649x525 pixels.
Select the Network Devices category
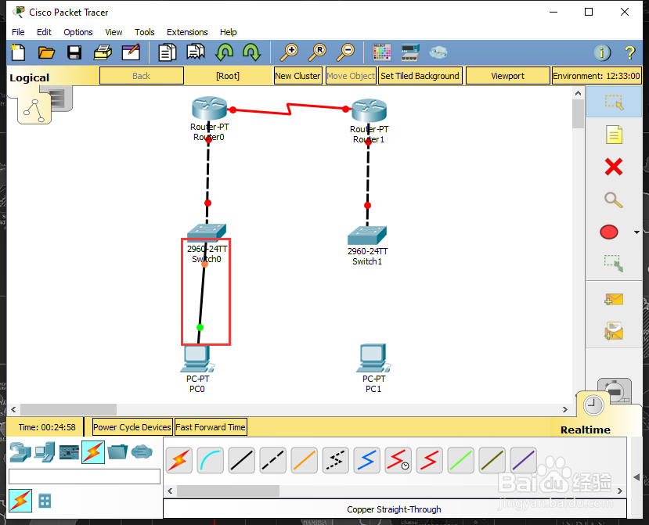pyautogui.click(x=20, y=452)
